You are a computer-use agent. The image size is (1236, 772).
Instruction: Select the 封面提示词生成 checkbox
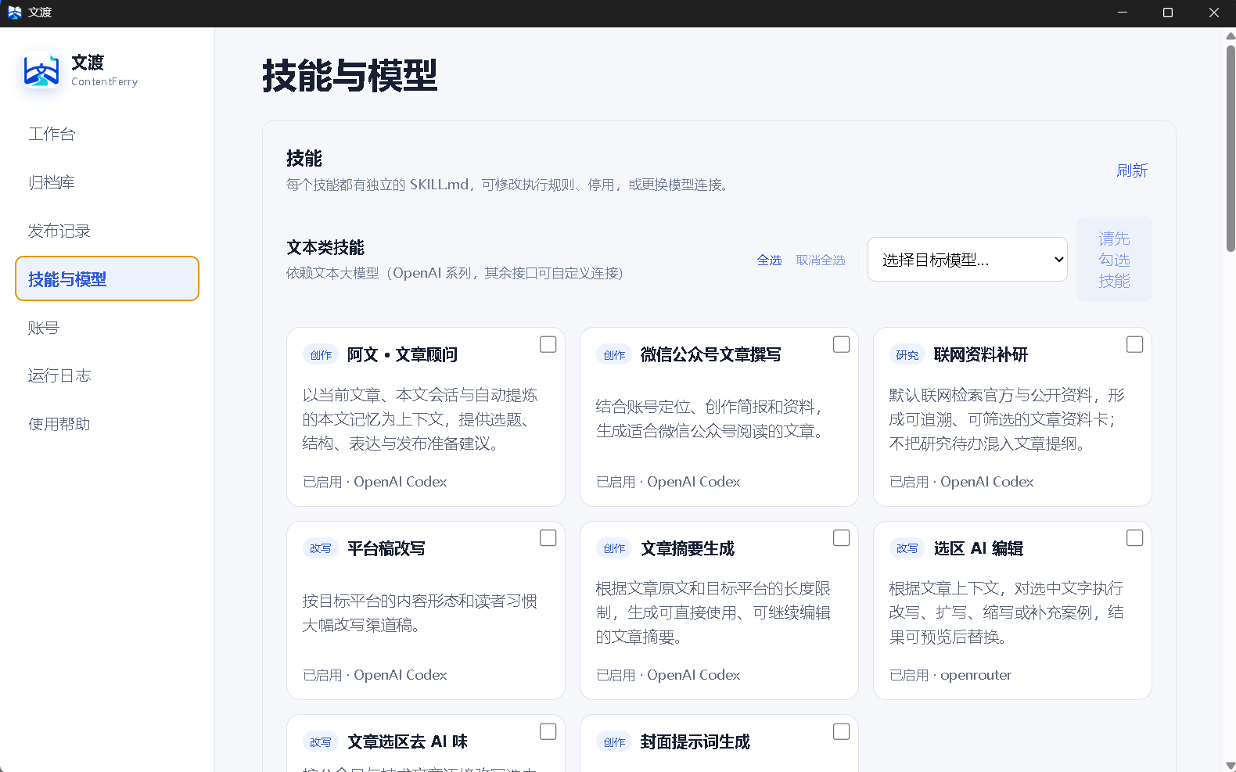842,731
